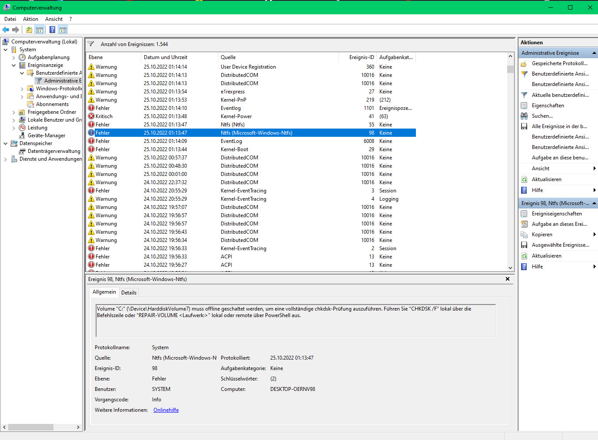
Task: Click the Ereignisanzeige tree icon
Action: click(22, 65)
